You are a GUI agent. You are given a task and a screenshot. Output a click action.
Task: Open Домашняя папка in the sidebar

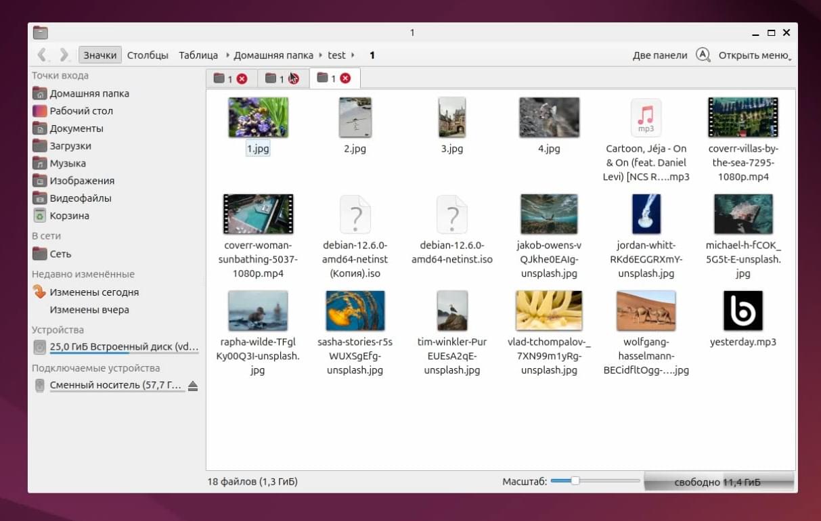(x=89, y=93)
